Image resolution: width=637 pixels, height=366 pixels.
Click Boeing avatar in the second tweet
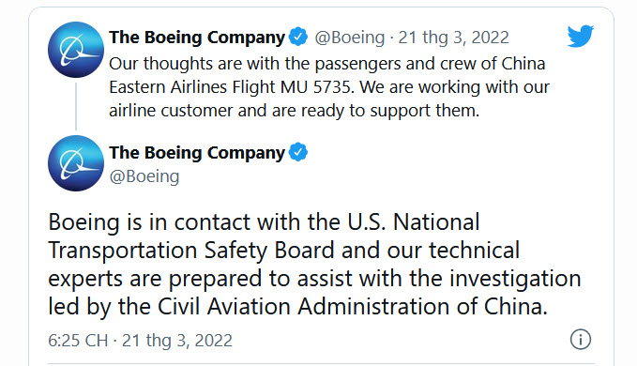[76, 163]
